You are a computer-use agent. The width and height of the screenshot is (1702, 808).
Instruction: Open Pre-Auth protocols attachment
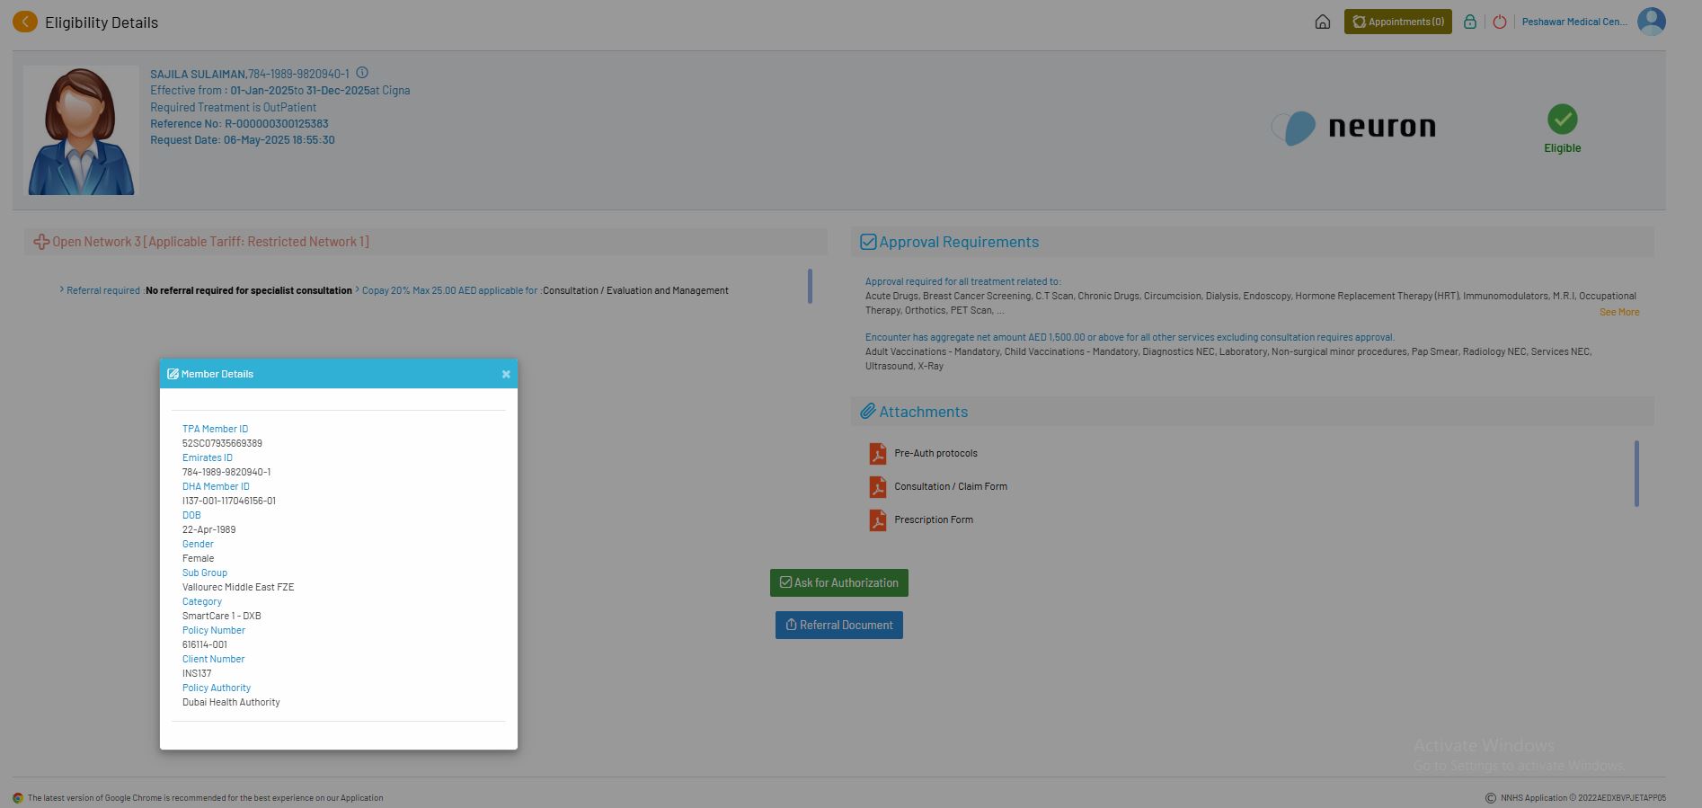coord(935,453)
